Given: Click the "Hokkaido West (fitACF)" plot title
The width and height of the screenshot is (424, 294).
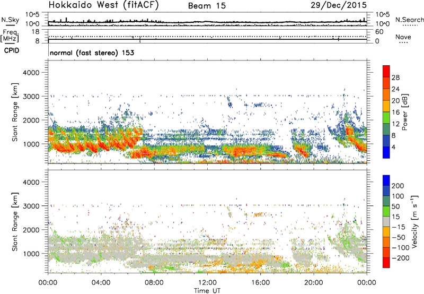Looking at the screenshot, I should coord(103,5).
